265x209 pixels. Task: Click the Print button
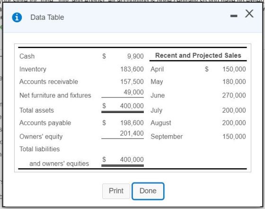point(116,191)
